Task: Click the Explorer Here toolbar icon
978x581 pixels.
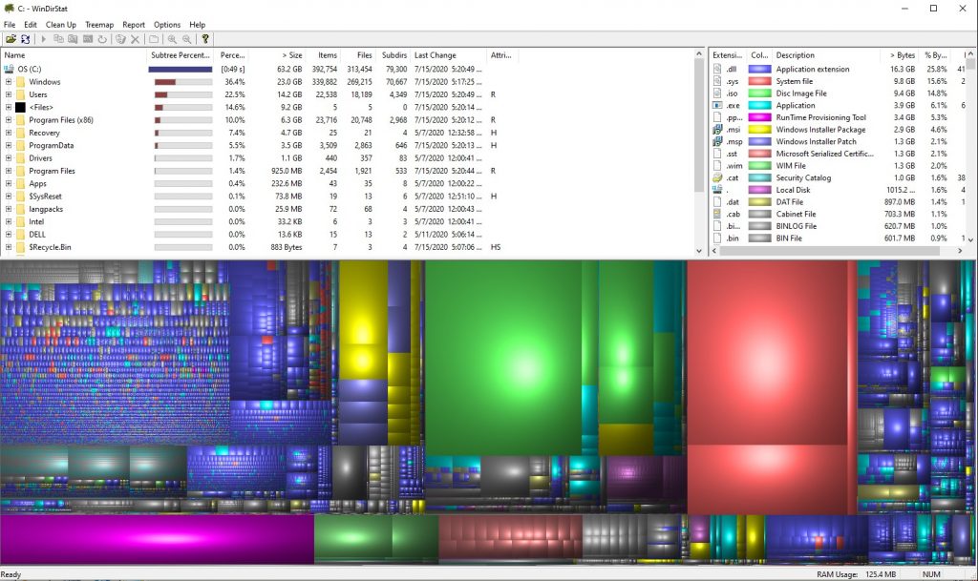Action: click(x=73, y=39)
